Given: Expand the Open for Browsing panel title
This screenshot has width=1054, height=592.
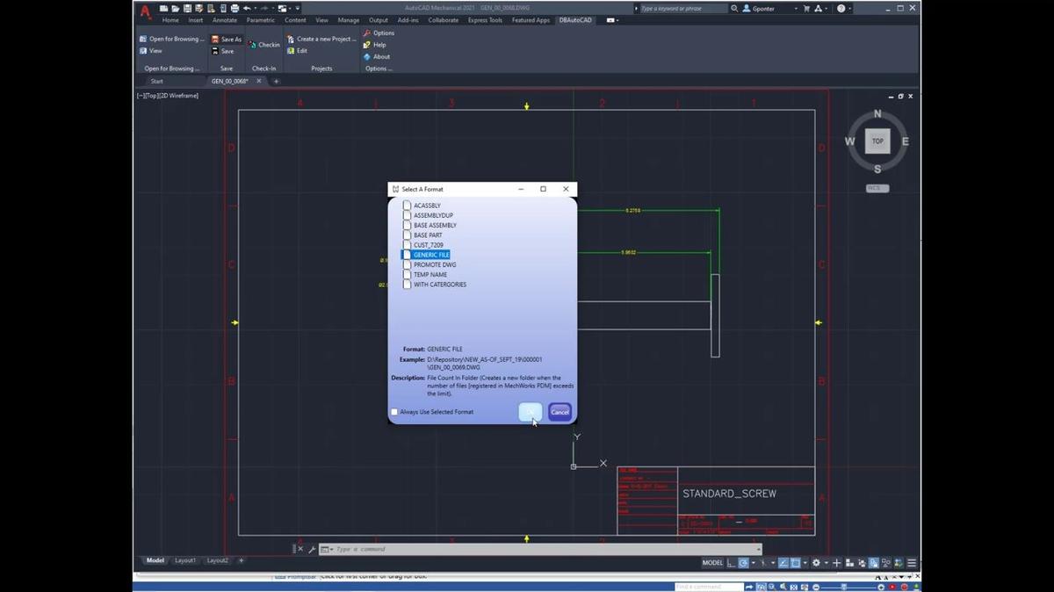Looking at the screenshot, I should [172, 69].
